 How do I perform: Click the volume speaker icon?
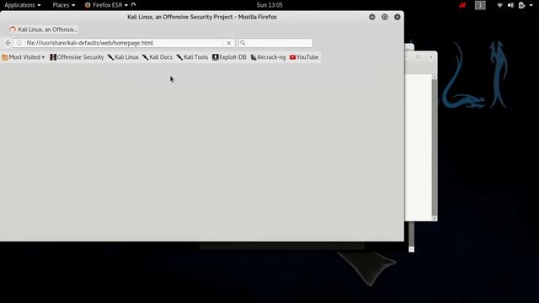[x=511, y=5]
